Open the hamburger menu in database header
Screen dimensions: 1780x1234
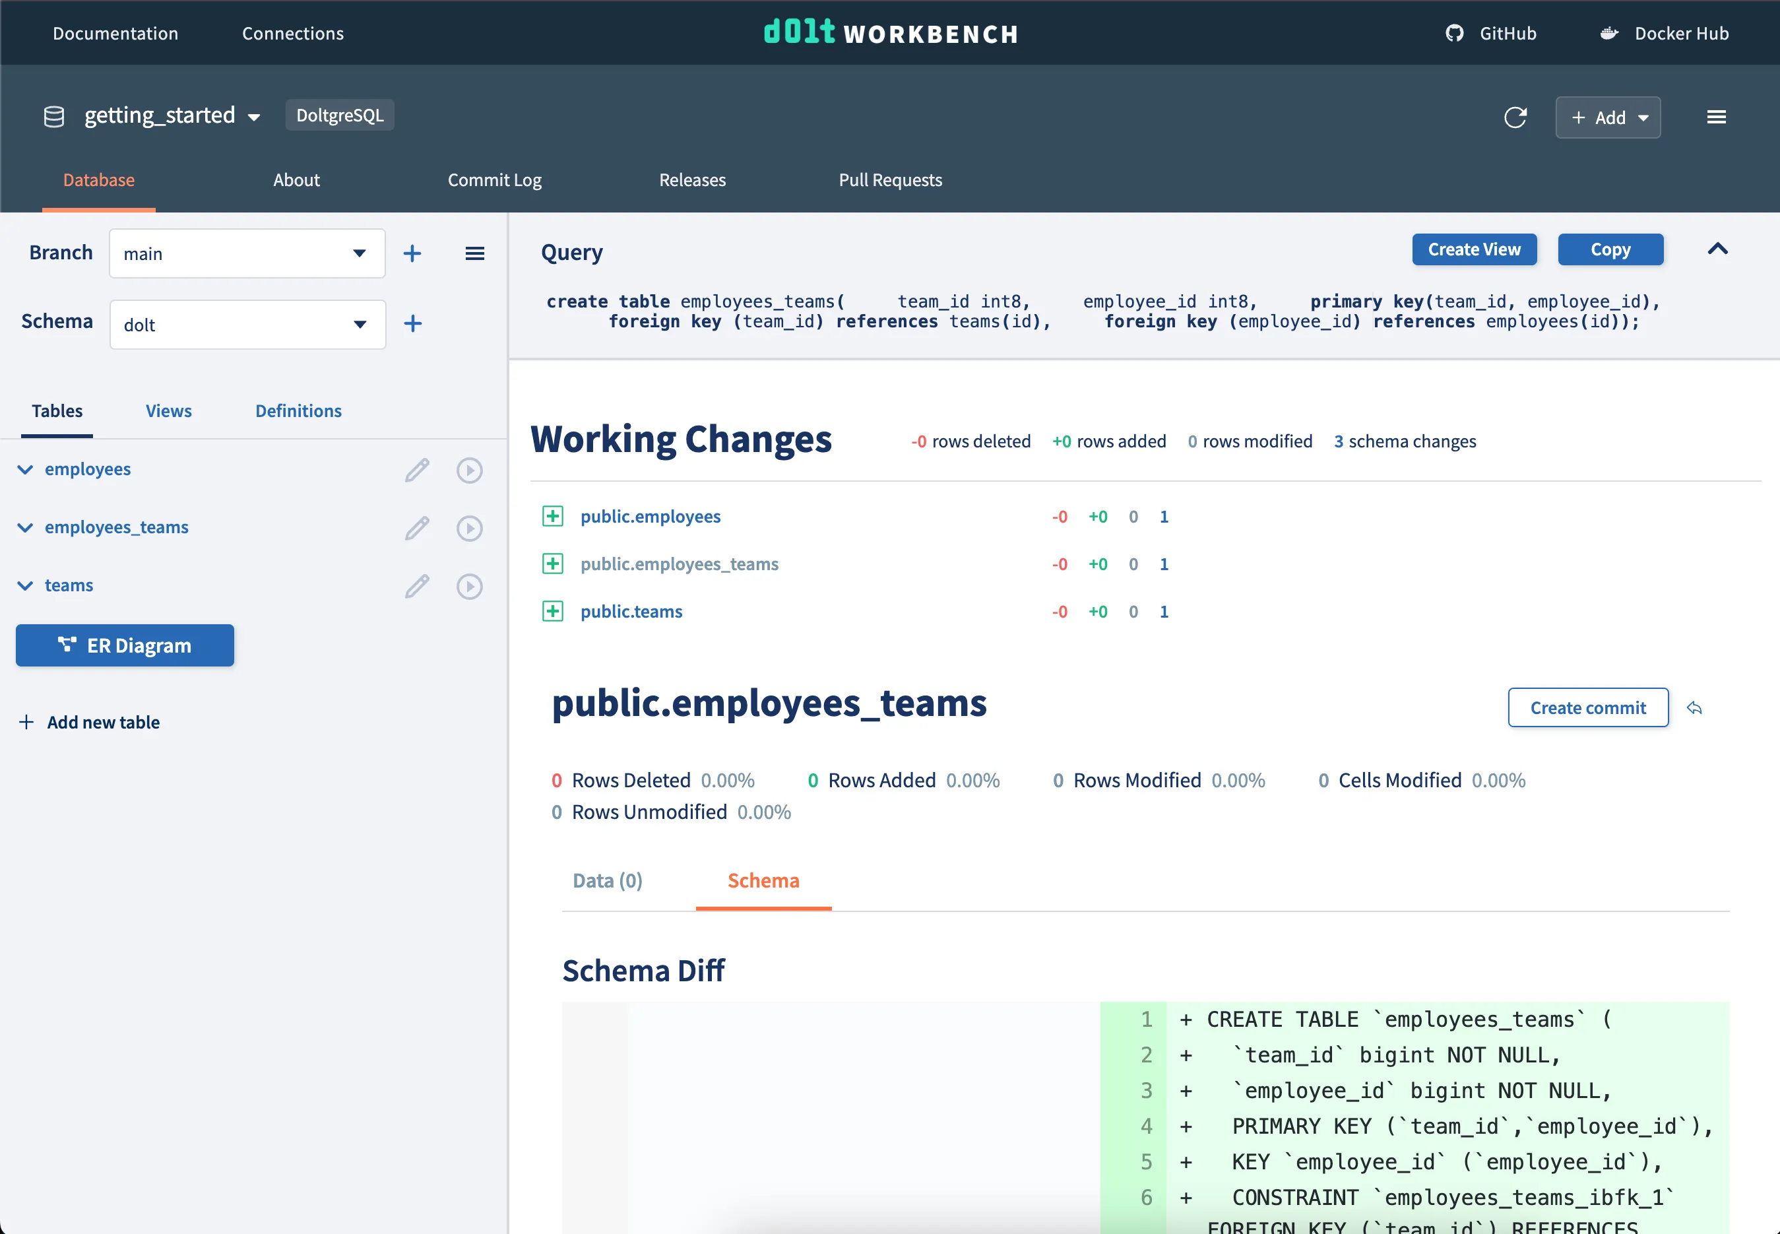pos(1716,117)
